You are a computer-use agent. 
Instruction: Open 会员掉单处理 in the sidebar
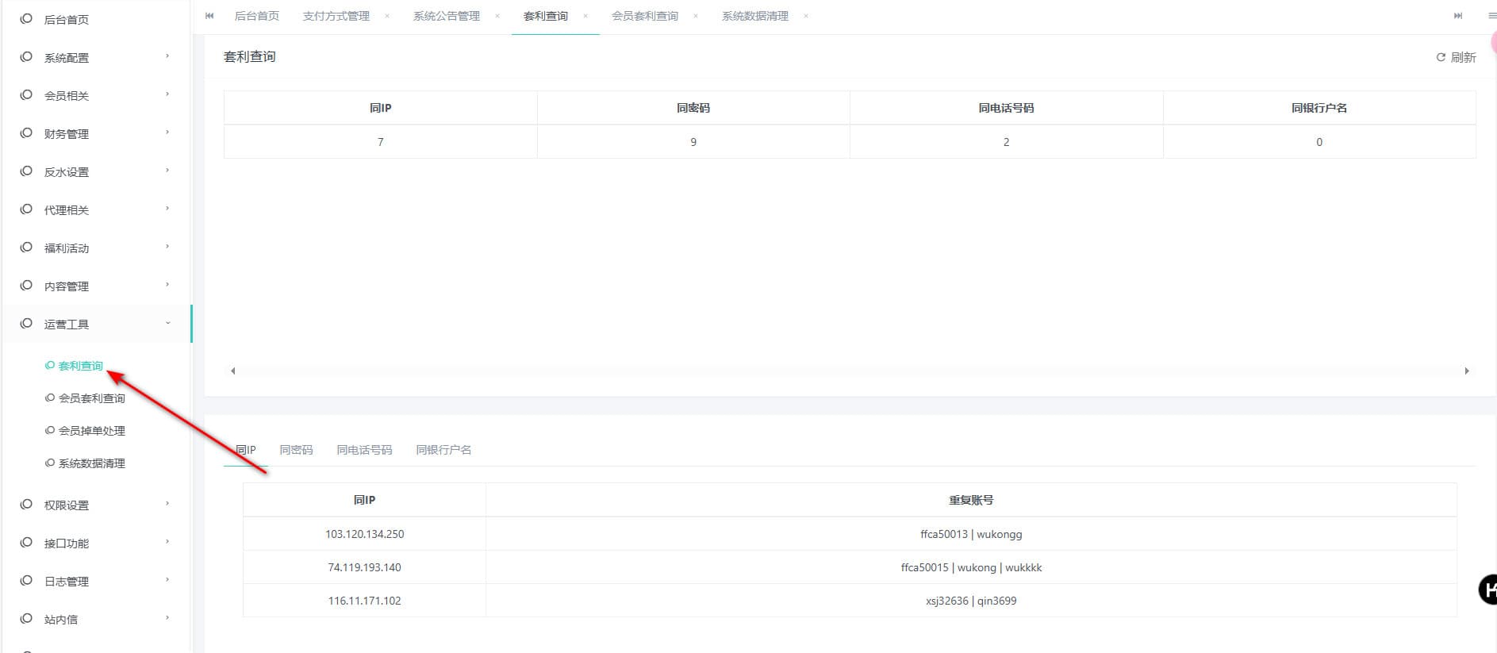pos(91,431)
